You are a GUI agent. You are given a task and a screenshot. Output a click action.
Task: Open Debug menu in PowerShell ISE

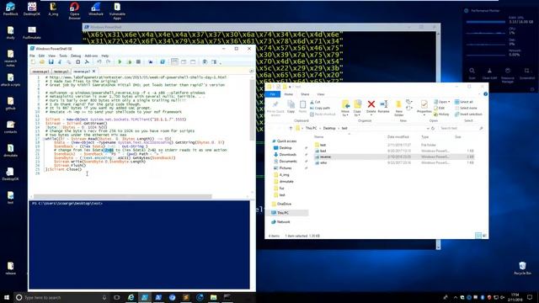click(x=76, y=56)
